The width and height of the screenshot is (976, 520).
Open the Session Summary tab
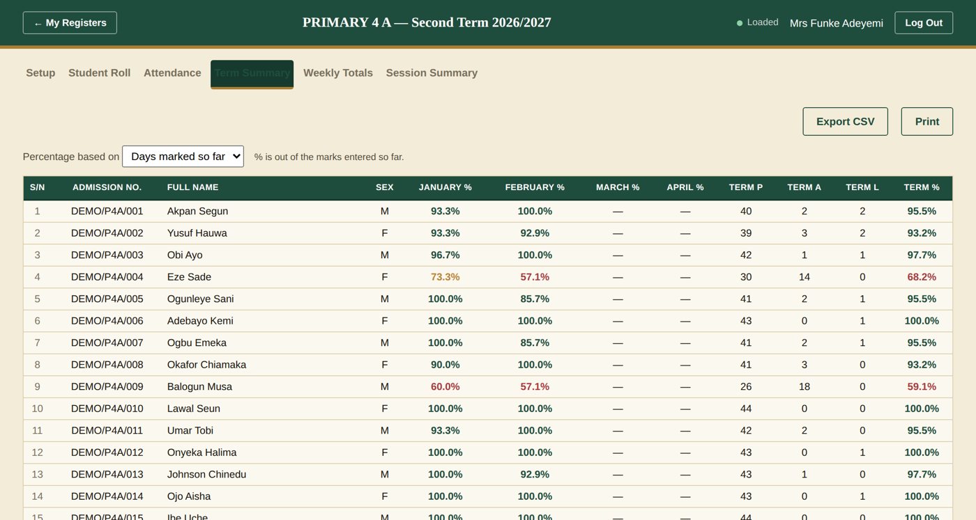tap(432, 73)
